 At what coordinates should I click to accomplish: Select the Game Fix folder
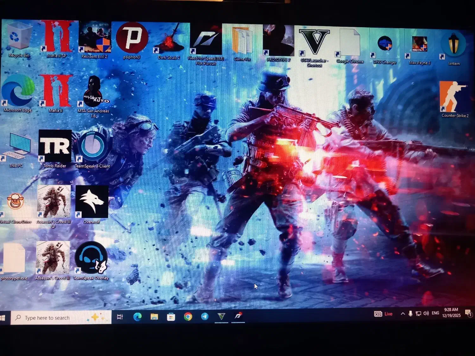242,41
